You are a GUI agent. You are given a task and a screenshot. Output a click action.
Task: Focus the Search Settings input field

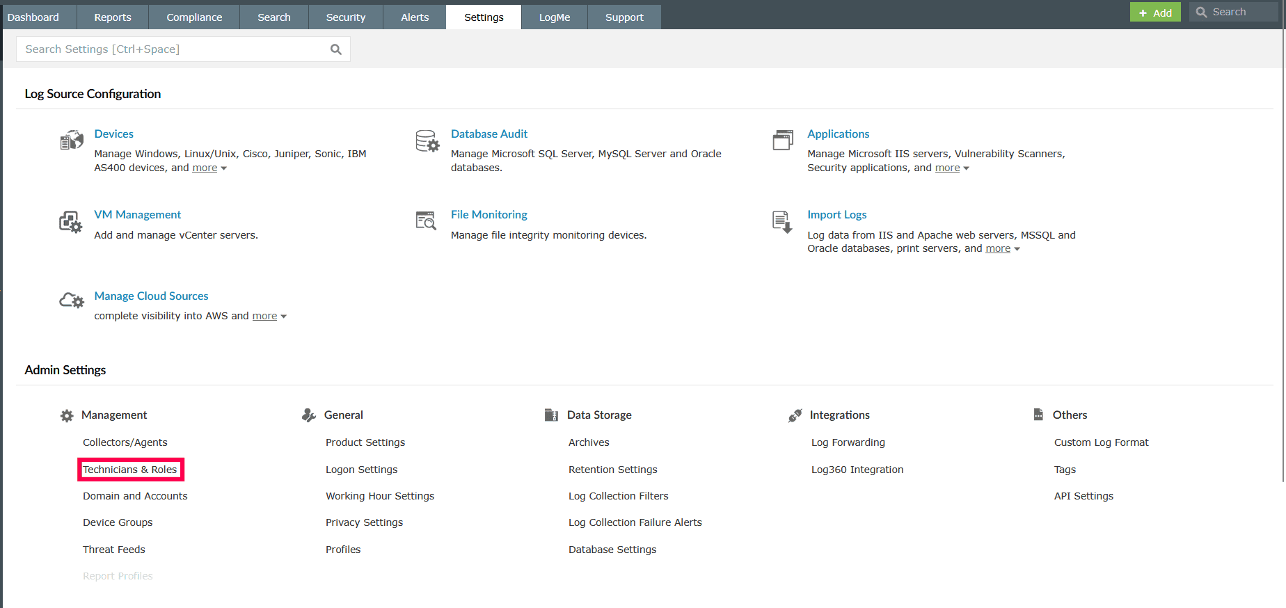click(183, 49)
